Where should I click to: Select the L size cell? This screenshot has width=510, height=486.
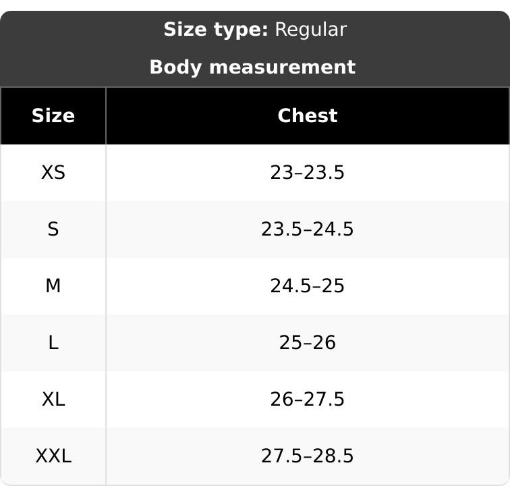point(53,342)
